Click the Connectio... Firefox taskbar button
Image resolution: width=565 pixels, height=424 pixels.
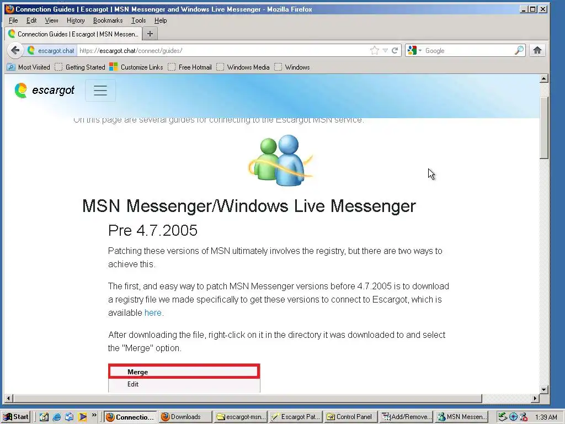pos(130,417)
